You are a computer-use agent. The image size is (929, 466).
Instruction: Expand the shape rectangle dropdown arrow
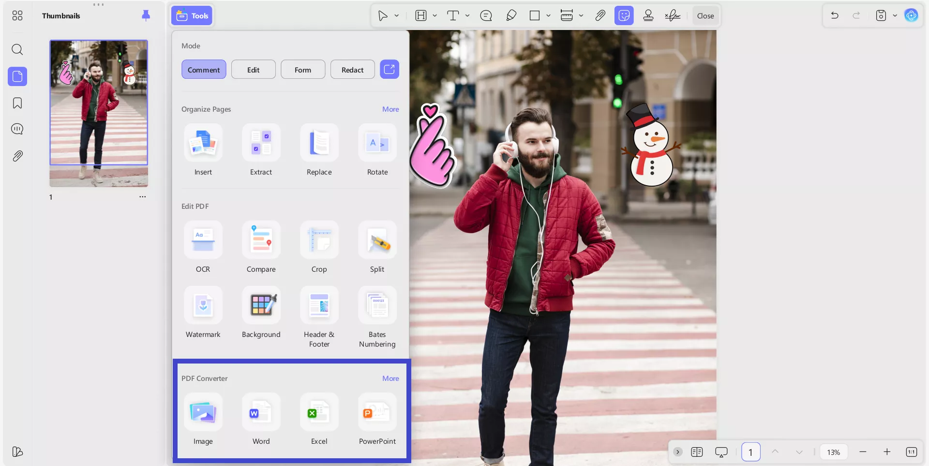(x=548, y=15)
